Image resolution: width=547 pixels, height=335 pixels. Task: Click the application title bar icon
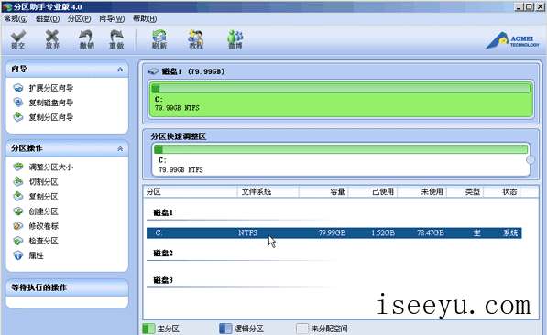click(x=7, y=6)
